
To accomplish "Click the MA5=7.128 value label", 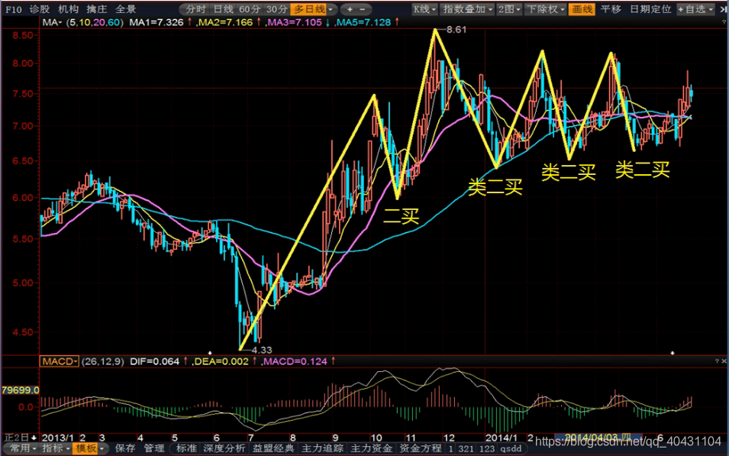I will [363, 22].
